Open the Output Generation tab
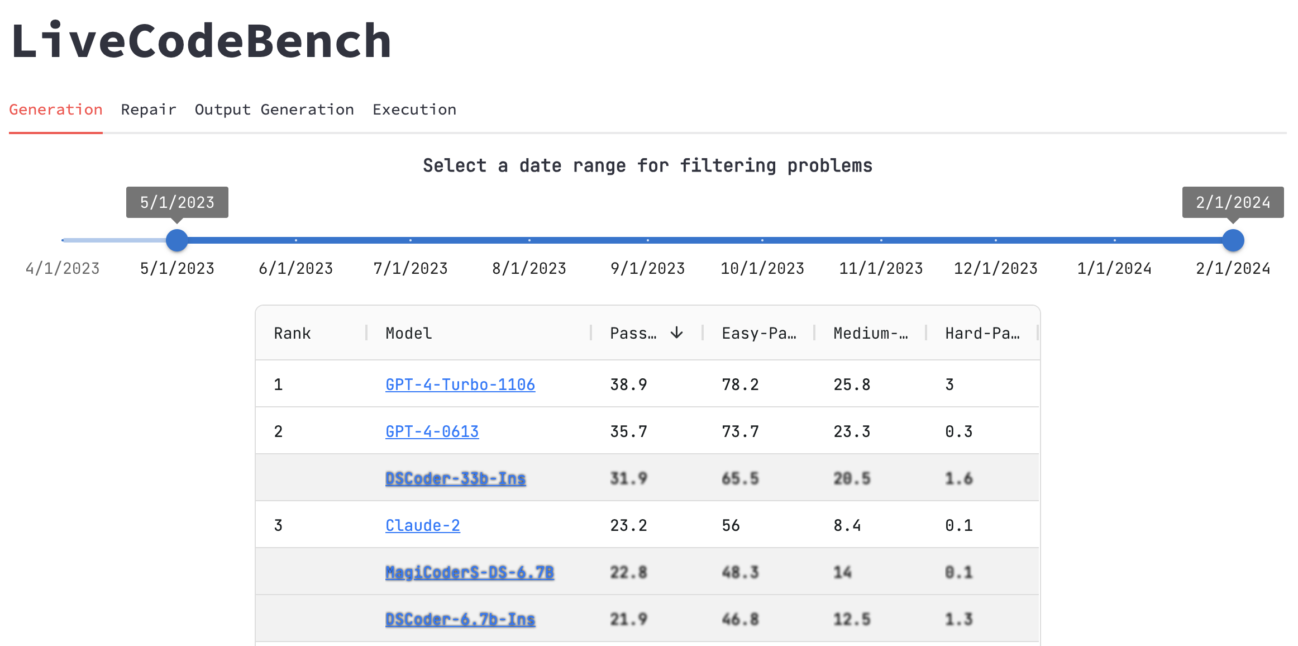Image resolution: width=1298 pixels, height=646 pixels. pos(274,110)
